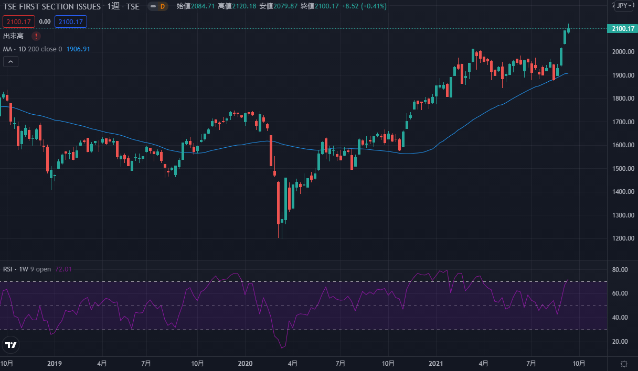Click the 80.00 RSI axis label
The image size is (638, 371).
[621, 270]
